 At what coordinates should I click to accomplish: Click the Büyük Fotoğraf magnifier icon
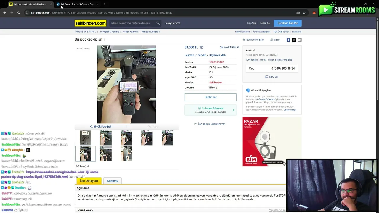[x=91, y=127]
